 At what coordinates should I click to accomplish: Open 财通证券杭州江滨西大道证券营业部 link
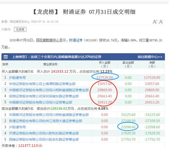click(x=45, y=121)
